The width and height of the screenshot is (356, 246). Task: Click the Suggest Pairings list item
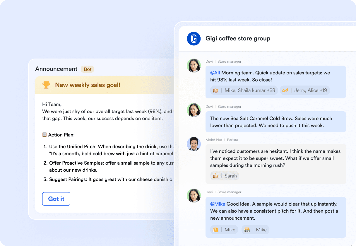pos(109,179)
